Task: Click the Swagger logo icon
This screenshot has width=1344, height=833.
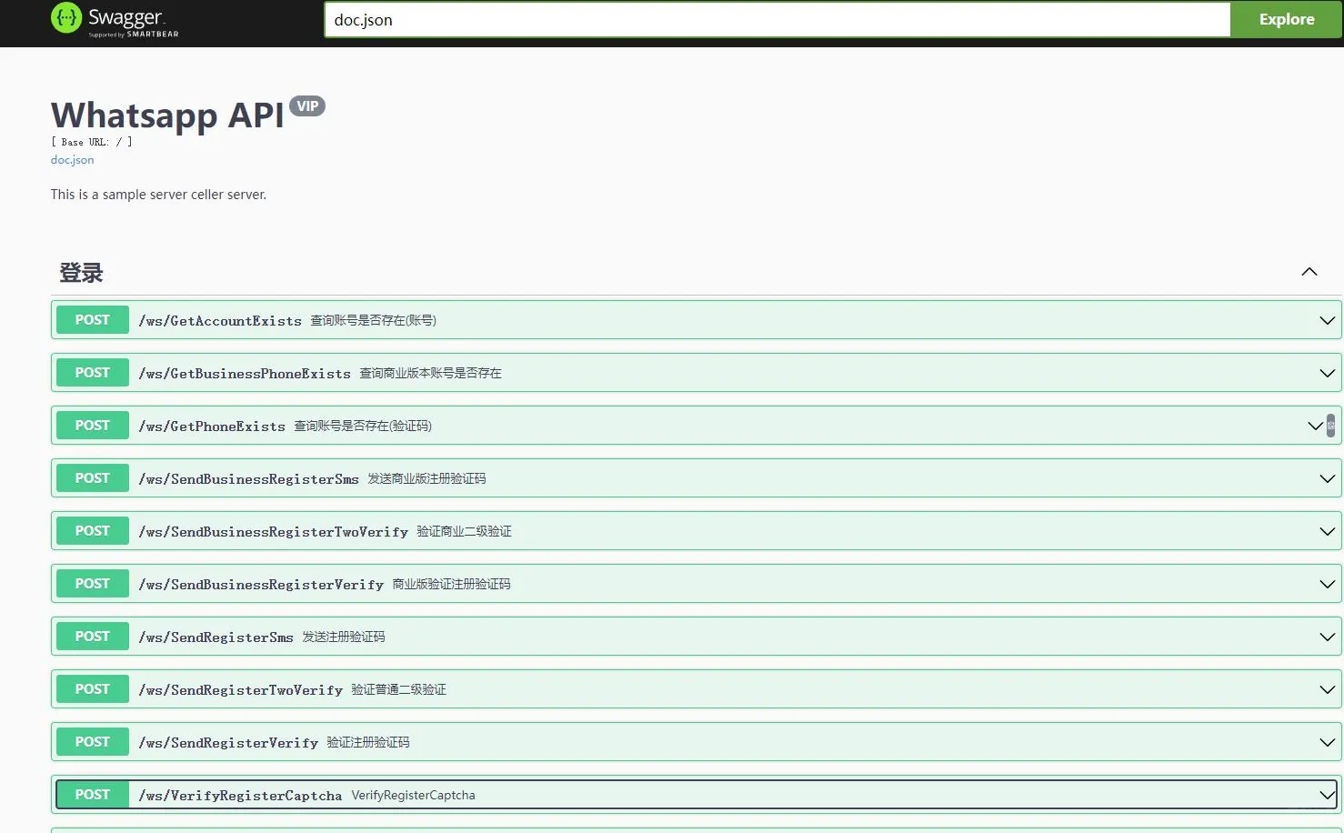Action: point(66,18)
